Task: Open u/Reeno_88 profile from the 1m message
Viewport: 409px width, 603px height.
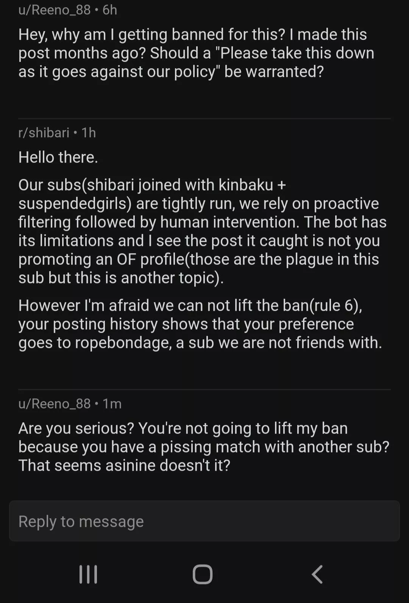Action: pyautogui.click(x=55, y=404)
